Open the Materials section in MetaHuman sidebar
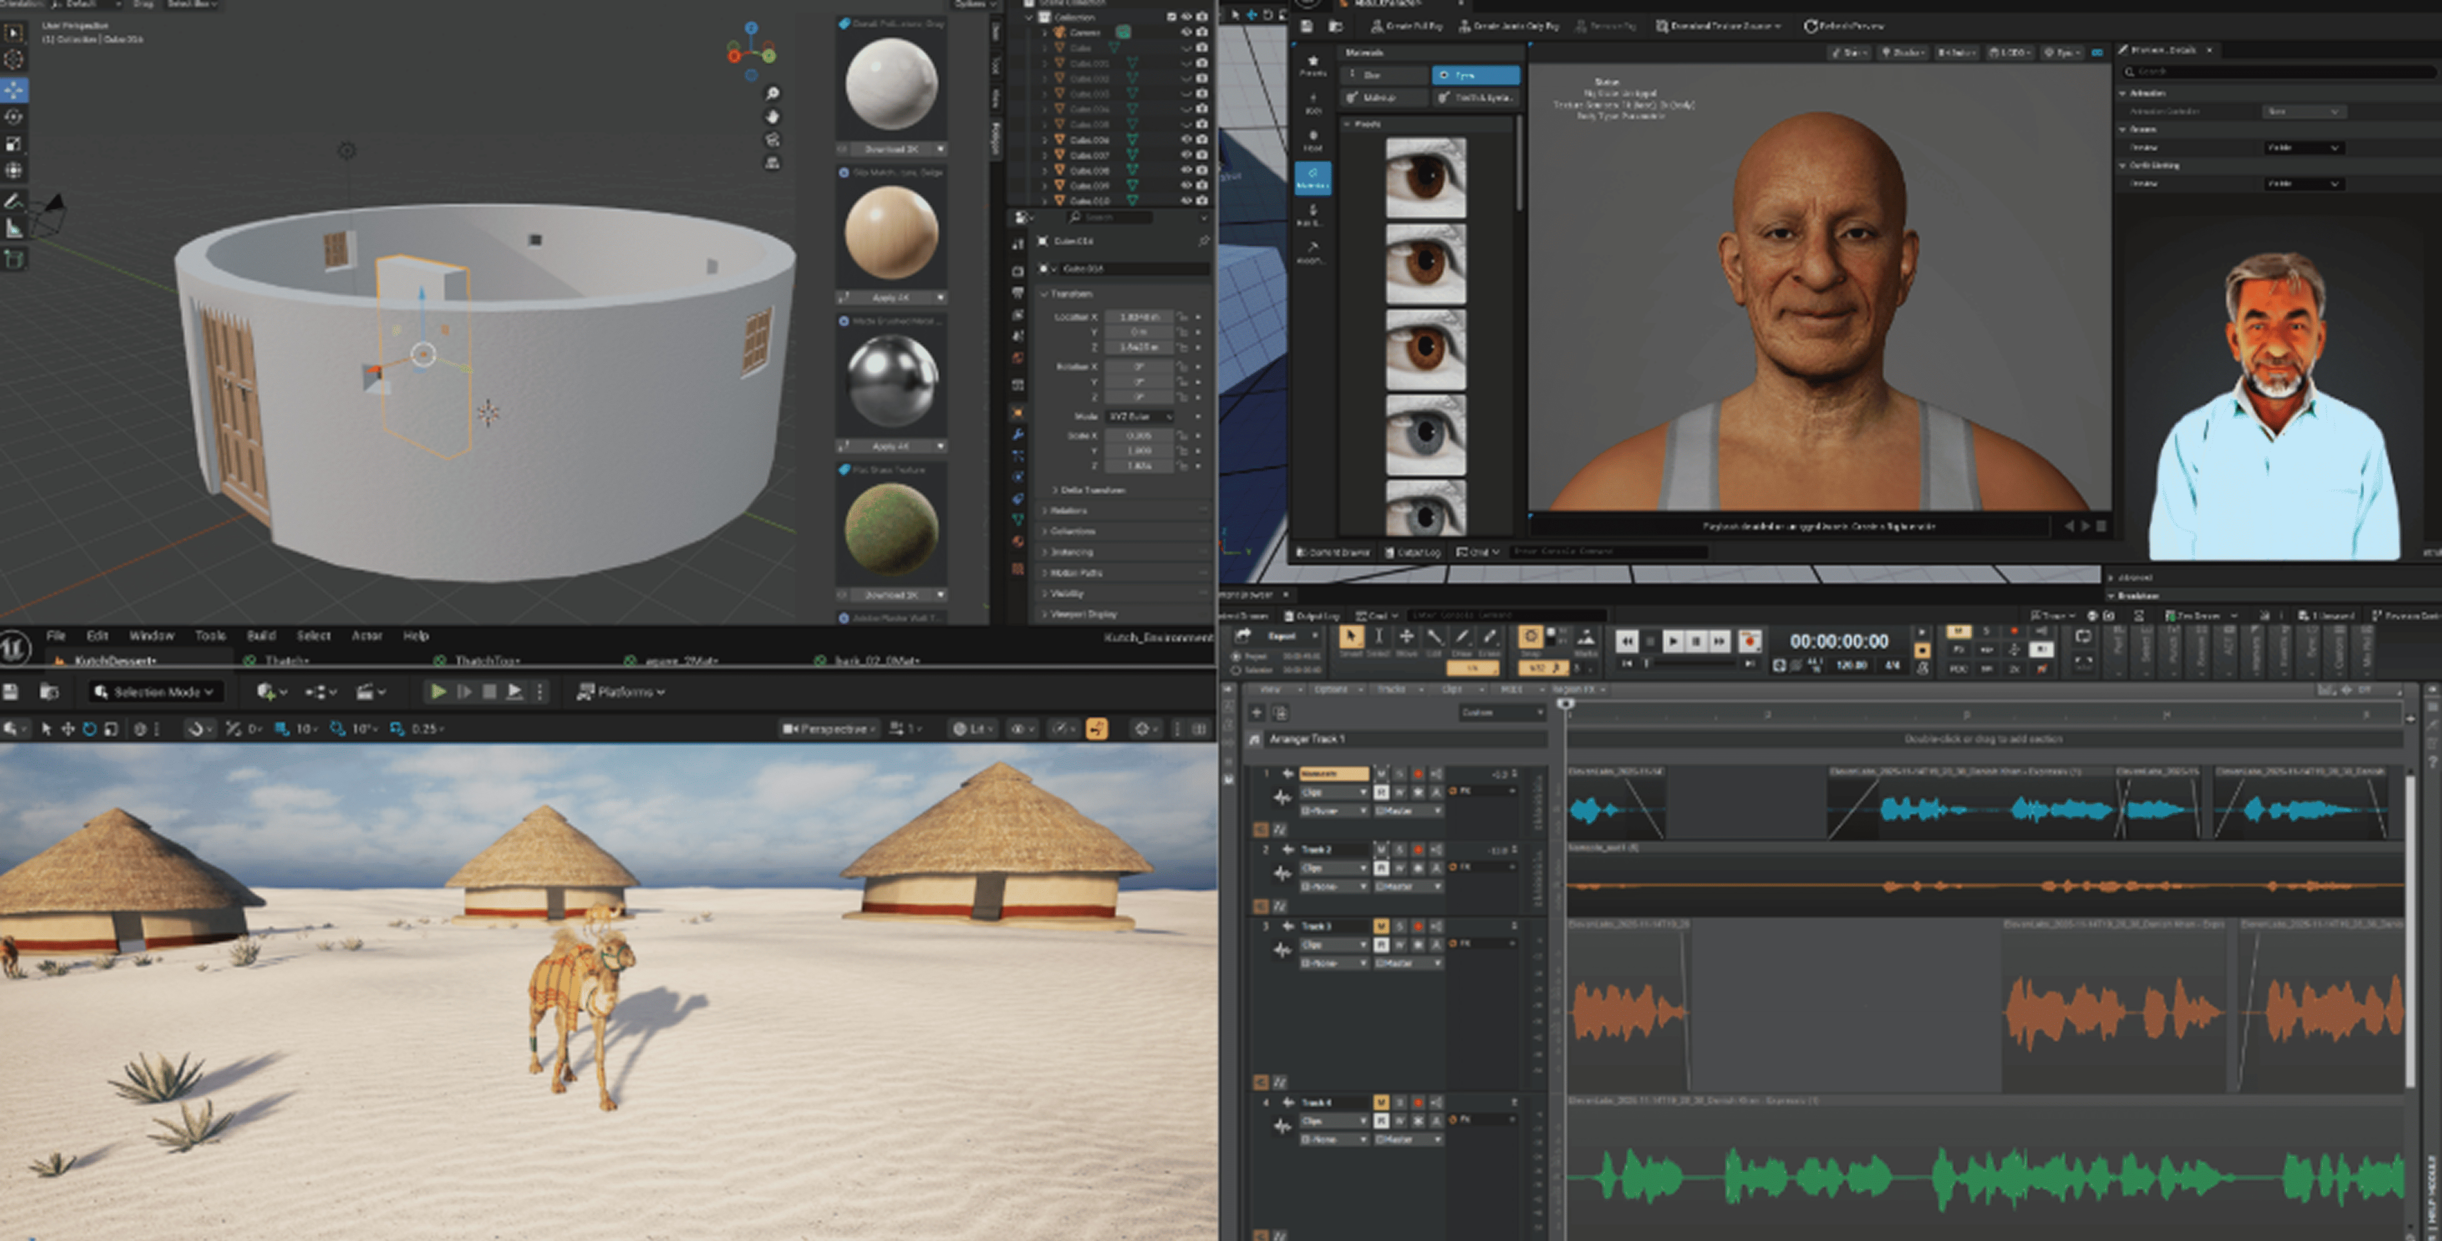The height and width of the screenshot is (1241, 2442). tap(1313, 177)
